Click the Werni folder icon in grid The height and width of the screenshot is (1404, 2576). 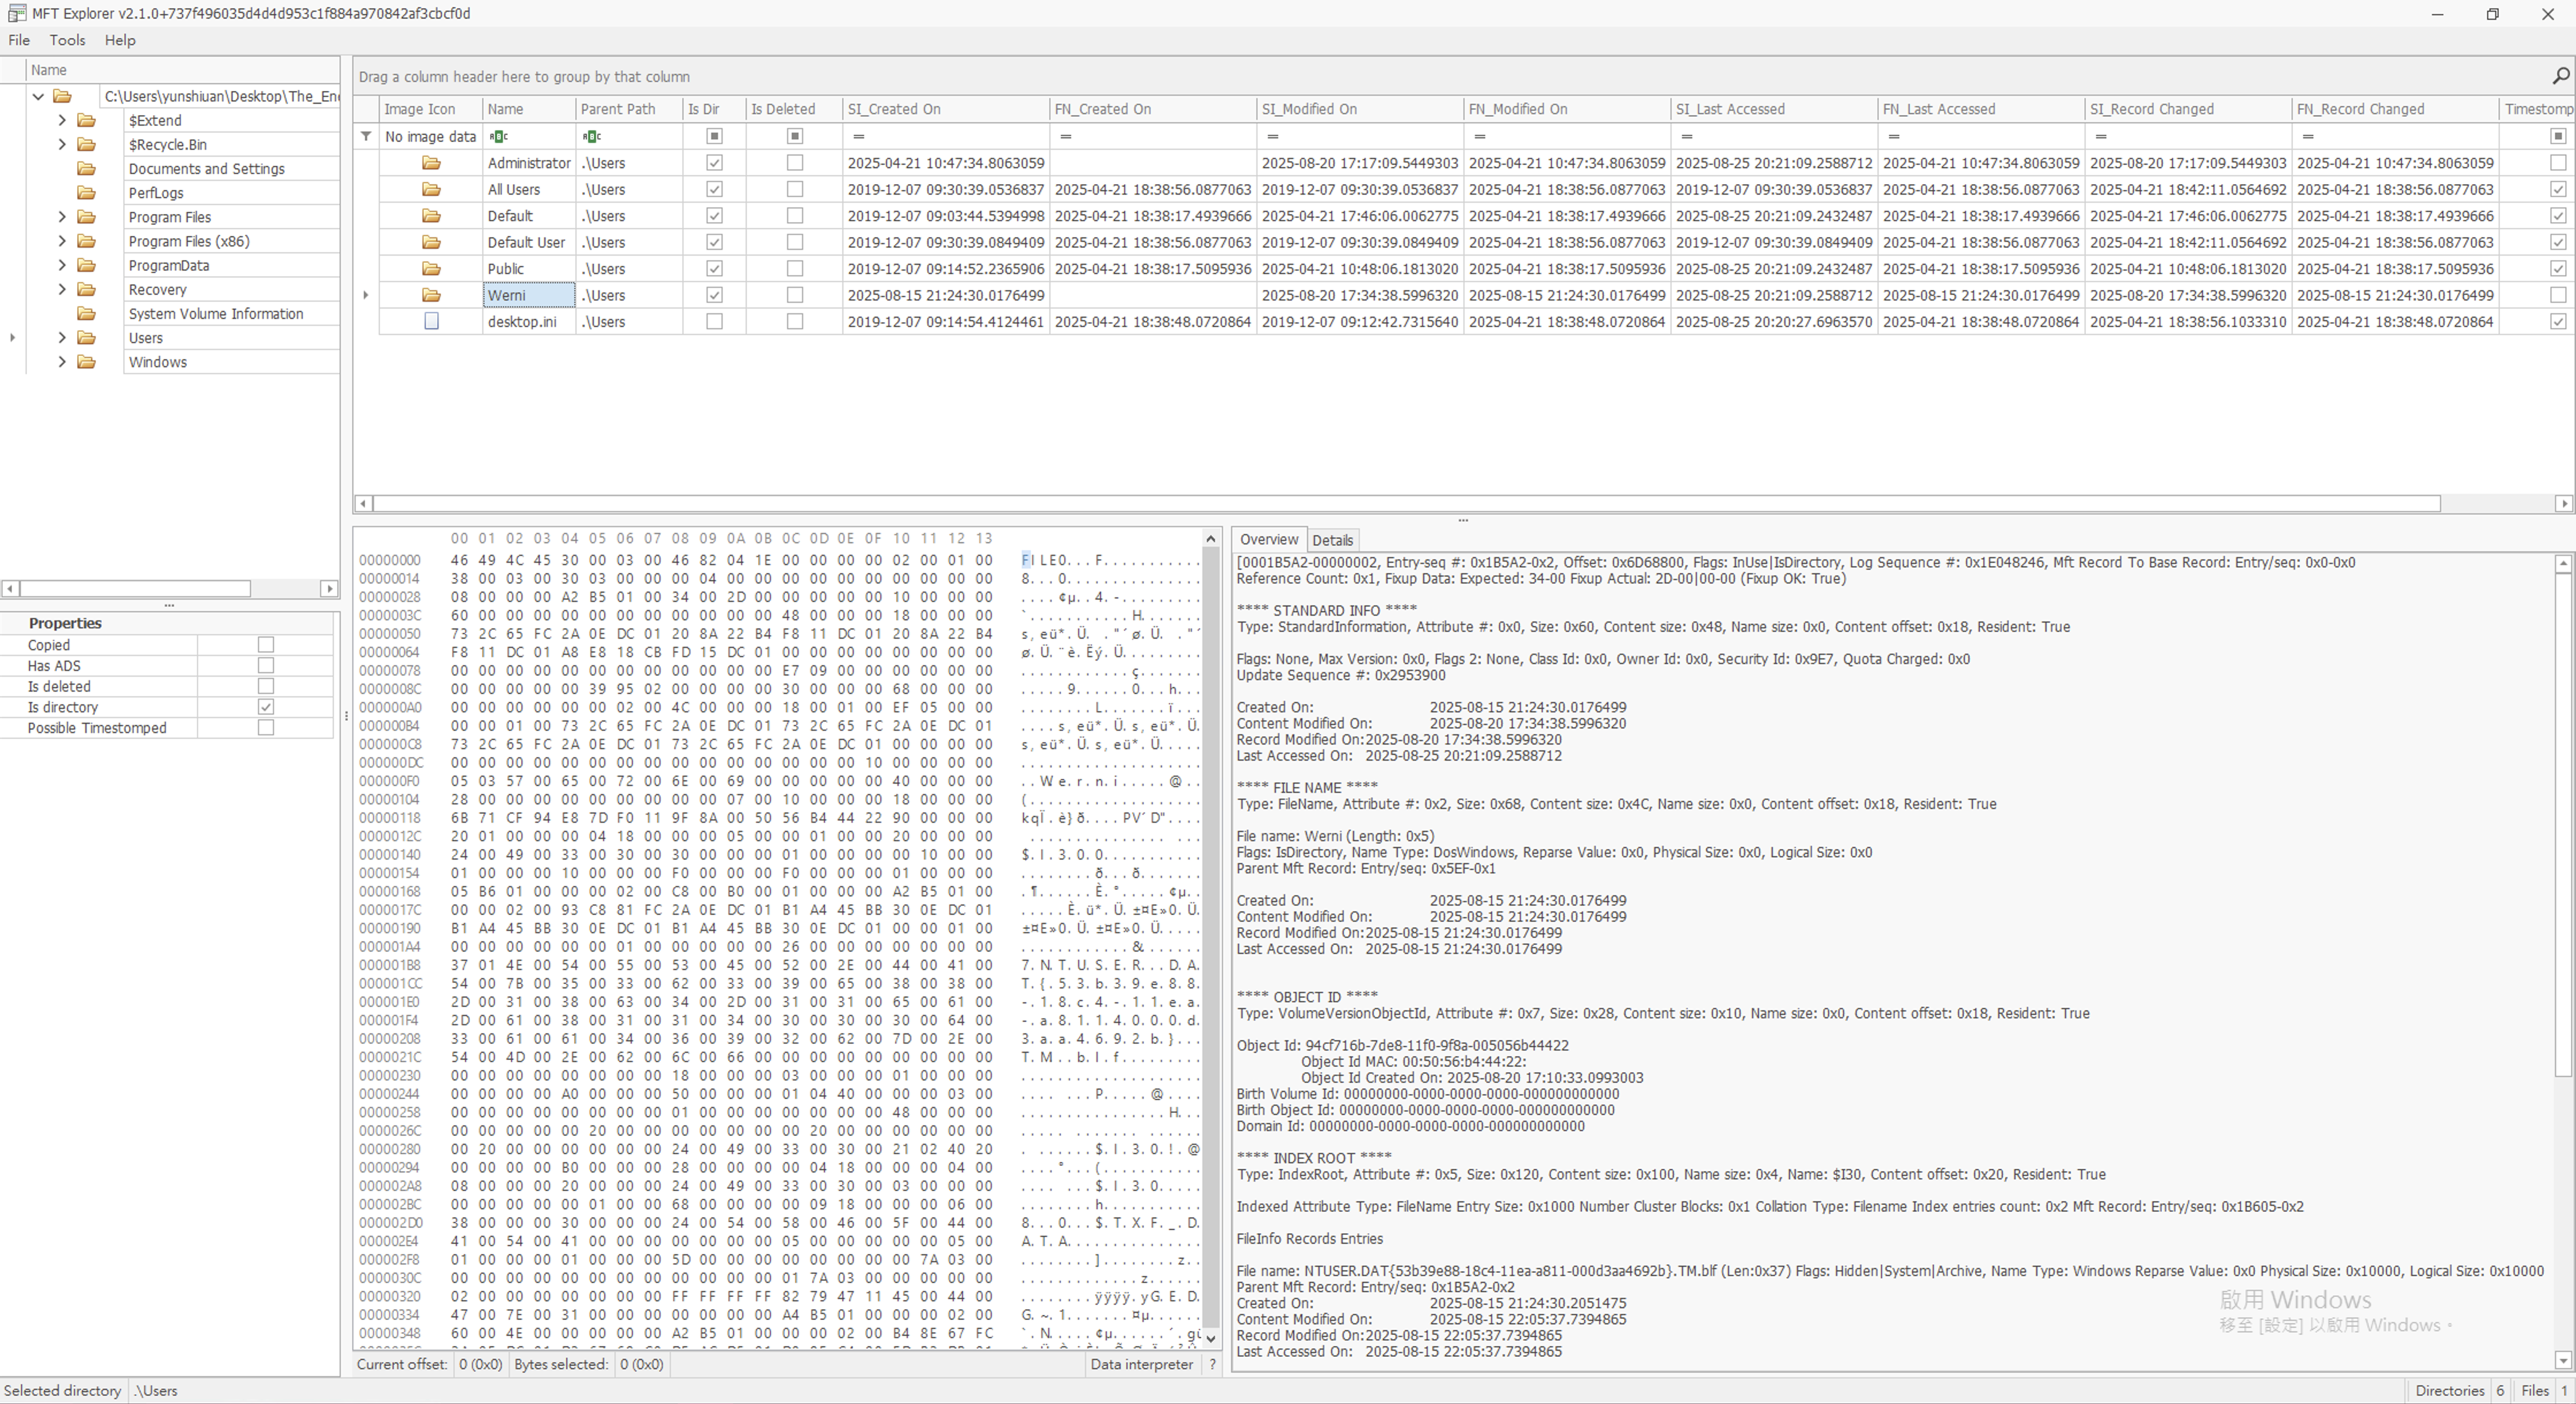pos(431,295)
